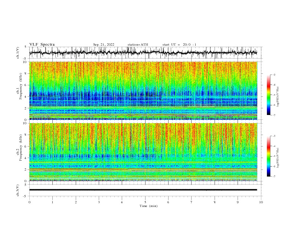Click the ch.1 voltage waveform trace
The width and height of the screenshot is (294, 227).
143,53
